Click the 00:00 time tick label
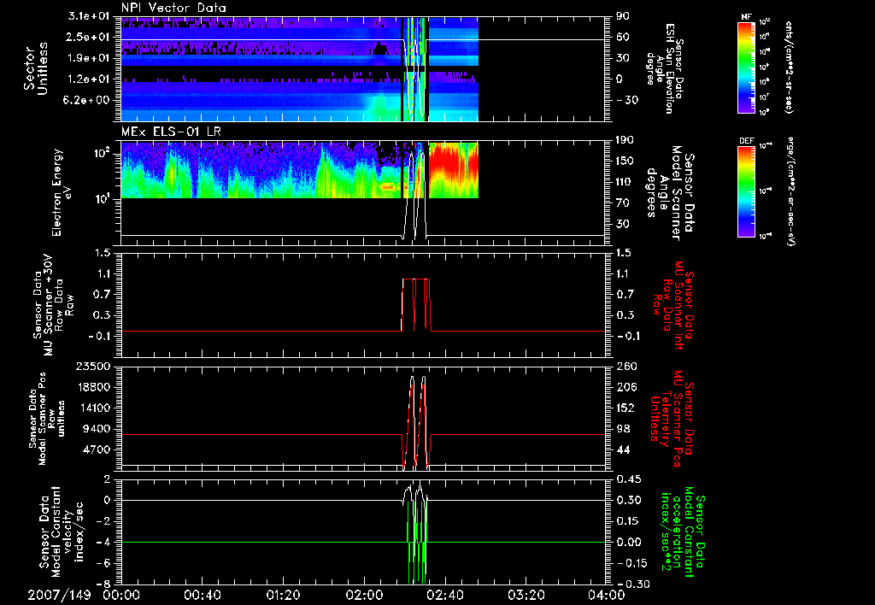This screenshot has width=875, height=605. (121, 595)
